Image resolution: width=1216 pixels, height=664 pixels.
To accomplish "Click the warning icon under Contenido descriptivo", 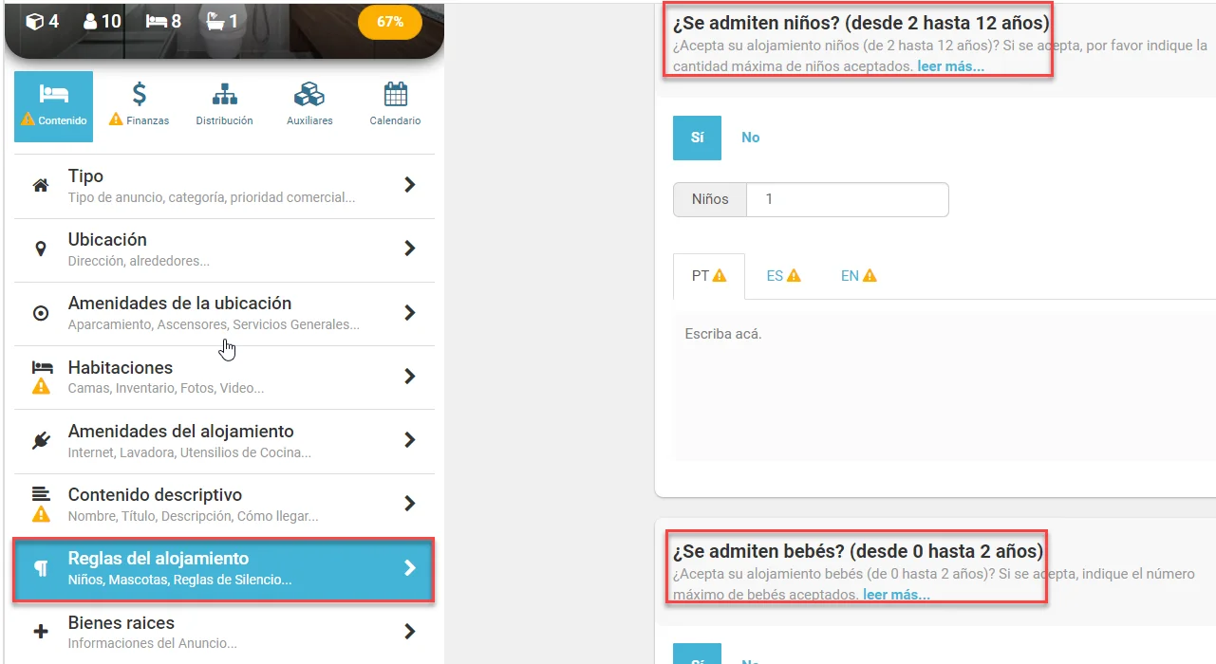I will 41,514.
